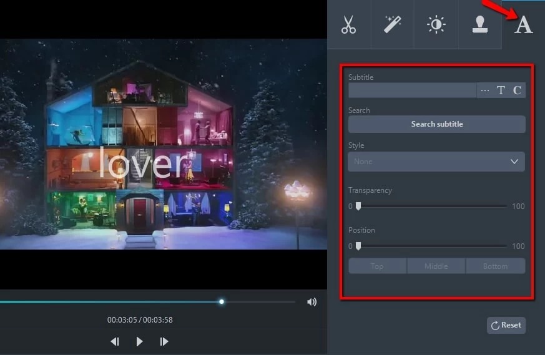Viewport: 545px width, 355px height.
Task: Set subtitle position to Middle
Action: tap(436, 266)
